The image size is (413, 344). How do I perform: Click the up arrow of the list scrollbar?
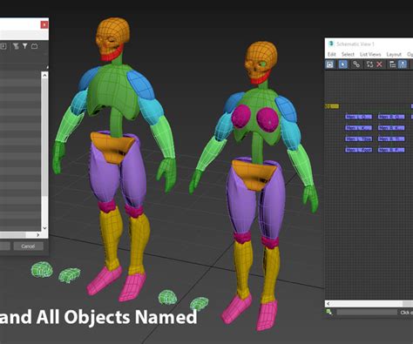click(44, 76)
